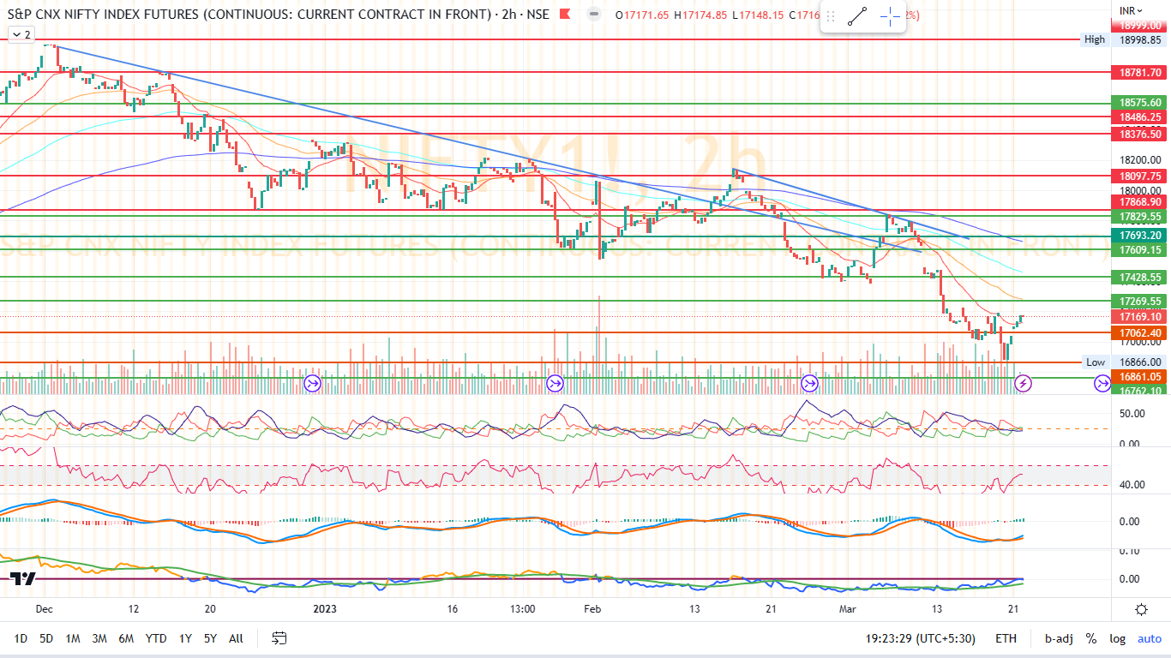Toggle b-adj back adjustment
Image resolution: width=1171 pixels, height=658 pixels.
1058,638
